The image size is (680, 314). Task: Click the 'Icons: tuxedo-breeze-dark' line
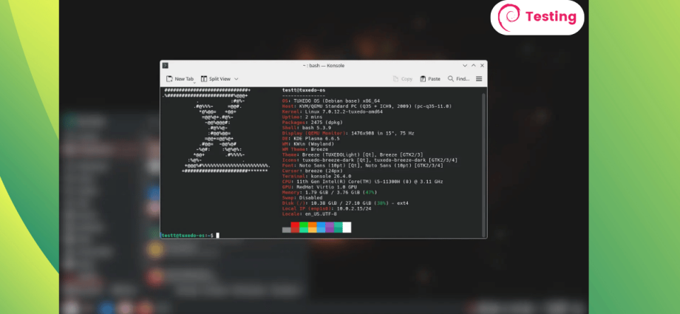point(370,160)
